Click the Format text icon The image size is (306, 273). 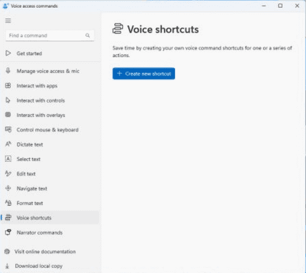(8, 203)
